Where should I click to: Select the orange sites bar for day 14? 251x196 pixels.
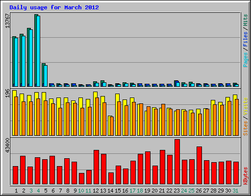112,126
